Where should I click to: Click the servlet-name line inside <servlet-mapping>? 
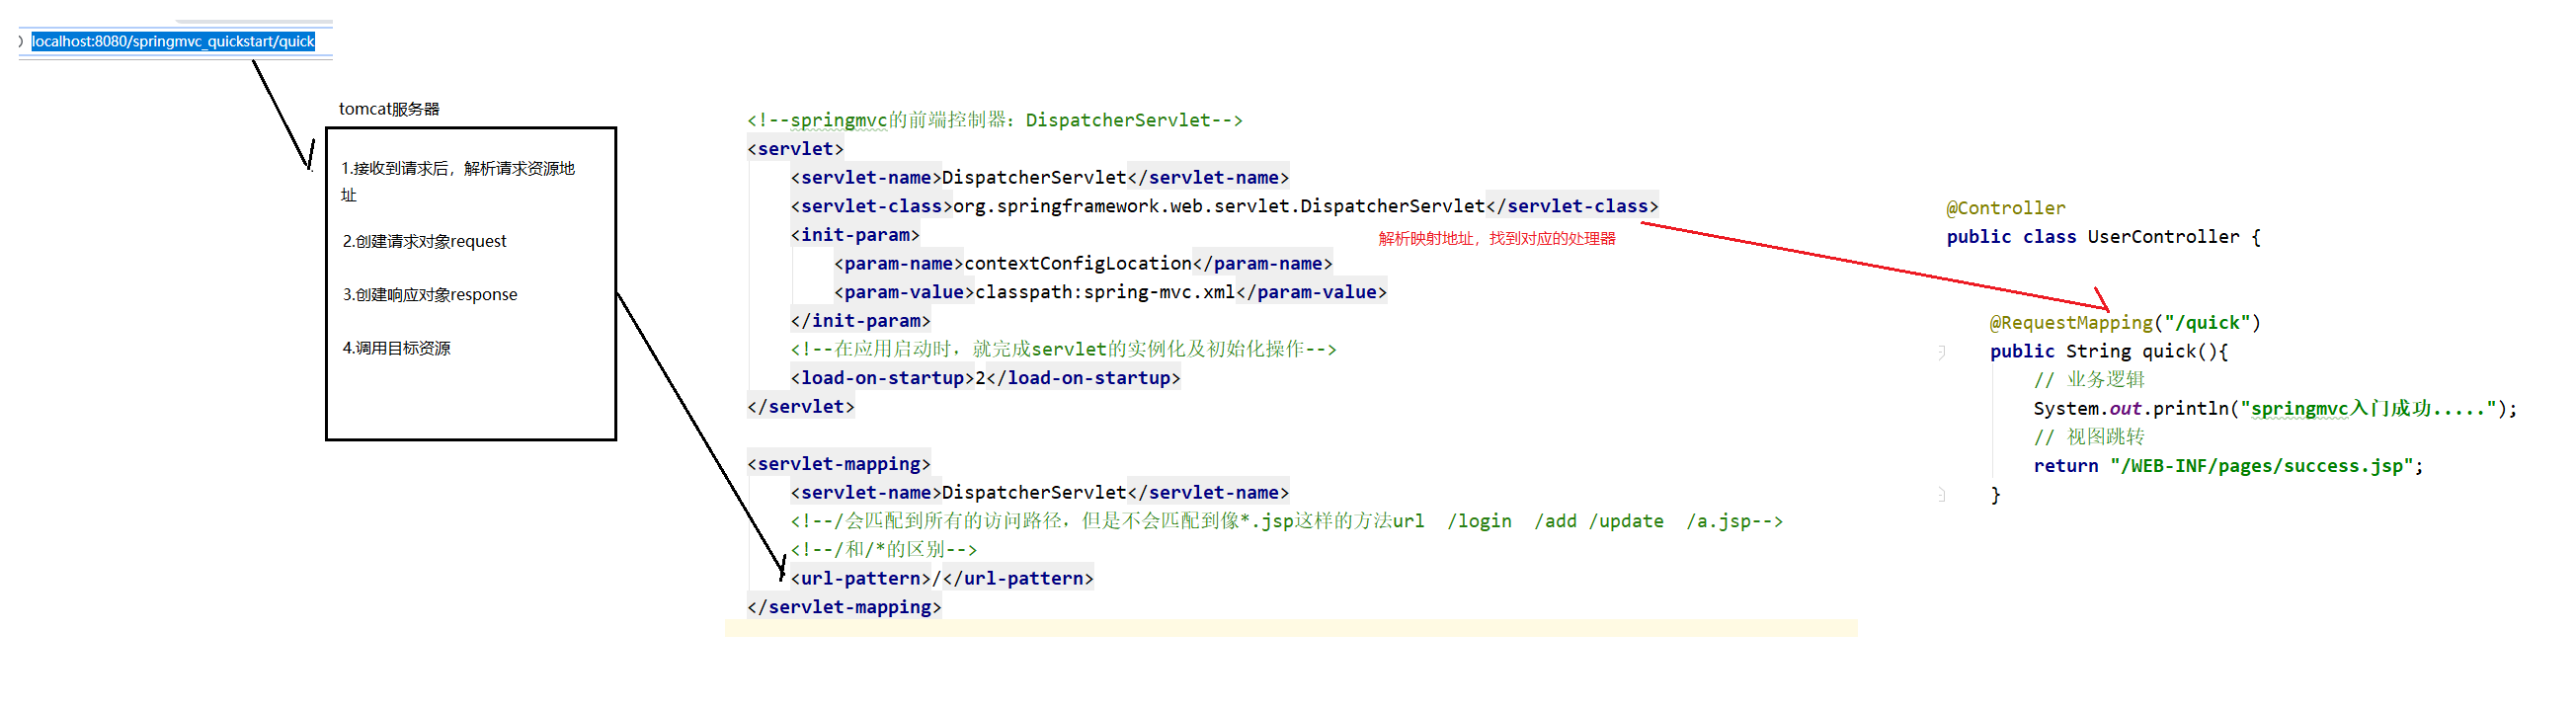[x=1039, y=492]
